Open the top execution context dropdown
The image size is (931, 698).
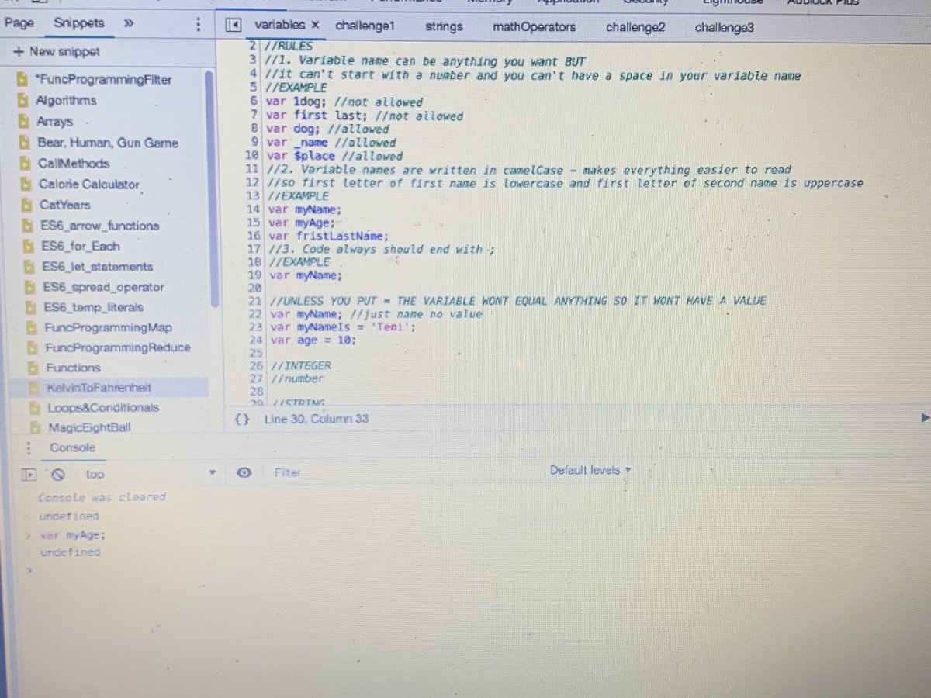(x=149, y=473)
